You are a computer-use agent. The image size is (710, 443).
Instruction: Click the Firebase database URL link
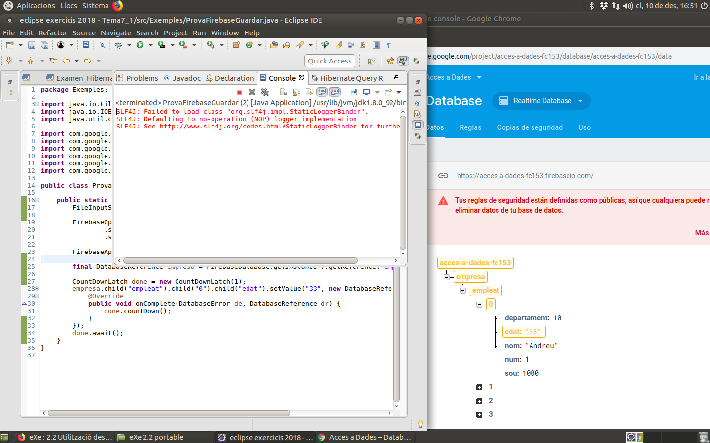coord(525,176)
